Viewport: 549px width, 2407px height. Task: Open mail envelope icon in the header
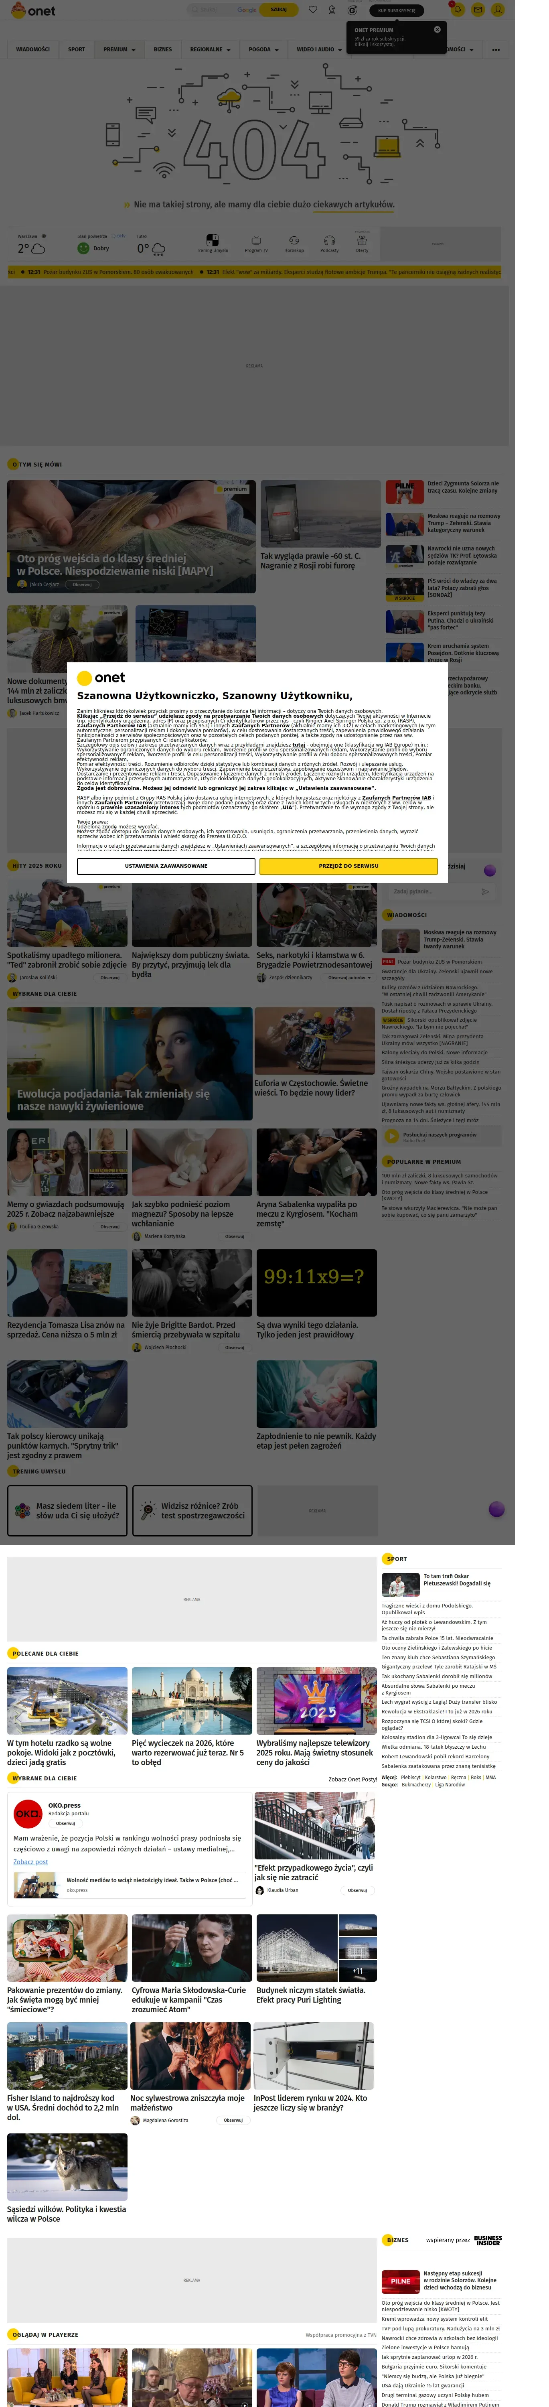pos(477,9)
